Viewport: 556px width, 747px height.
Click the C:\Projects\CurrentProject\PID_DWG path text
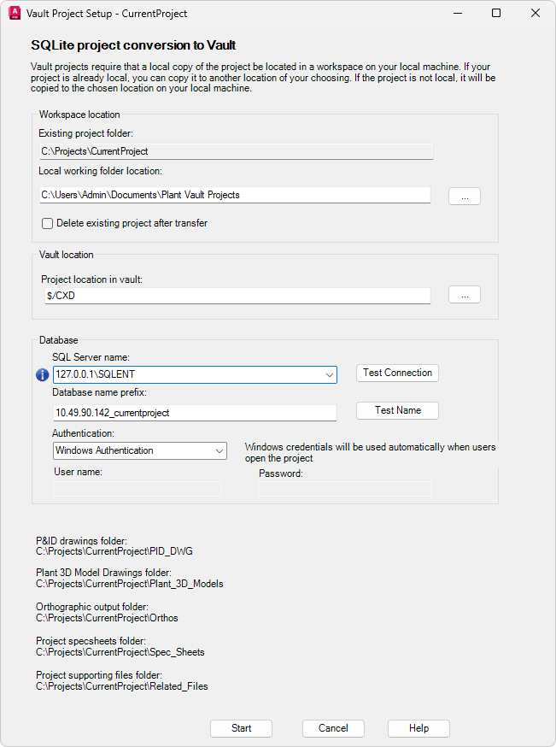click(114, 551)
